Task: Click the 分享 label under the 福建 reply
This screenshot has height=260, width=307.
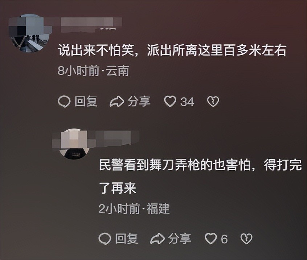Action: (180, 239)
